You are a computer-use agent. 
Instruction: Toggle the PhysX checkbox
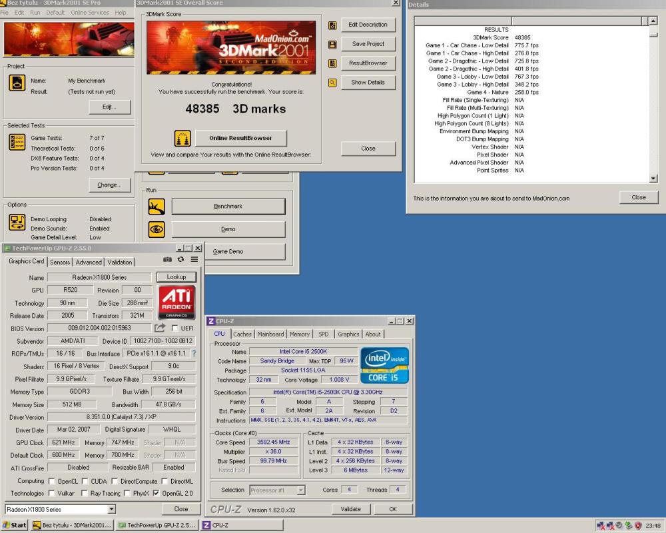(x=127, y=493)
